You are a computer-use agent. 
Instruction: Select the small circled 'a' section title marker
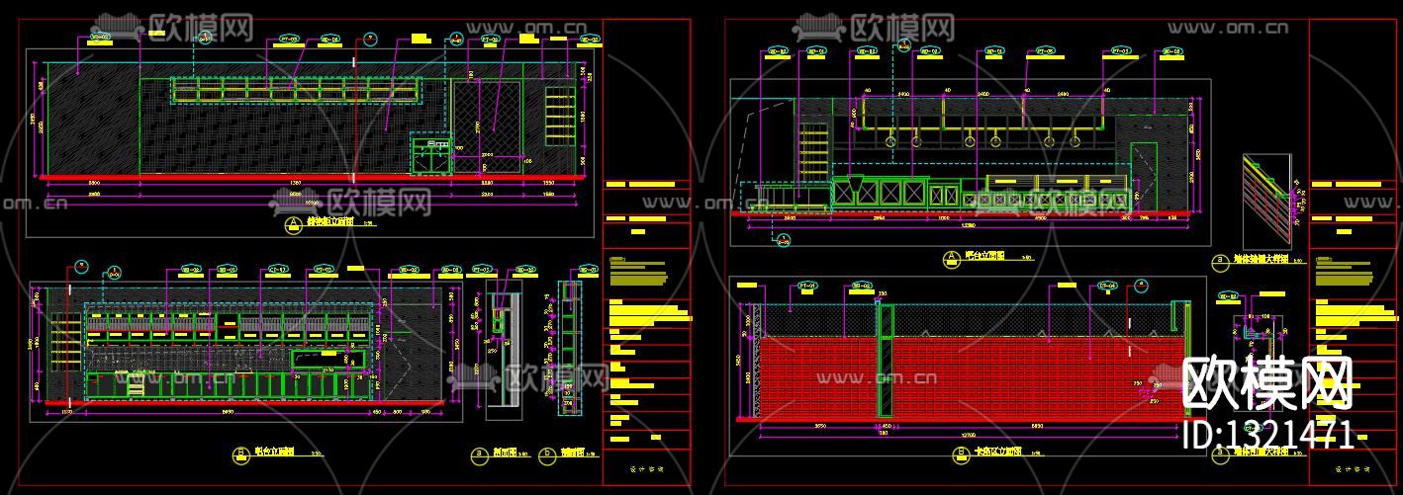click(x=480, y=454)
